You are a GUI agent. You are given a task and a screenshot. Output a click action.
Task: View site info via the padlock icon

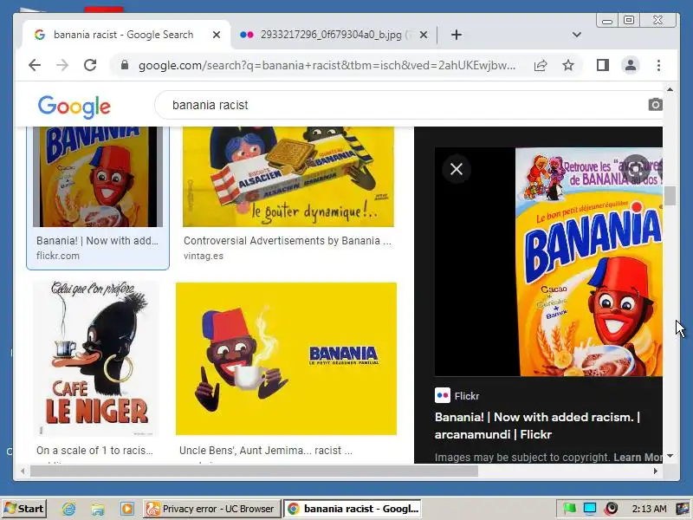tap(125, 66)
